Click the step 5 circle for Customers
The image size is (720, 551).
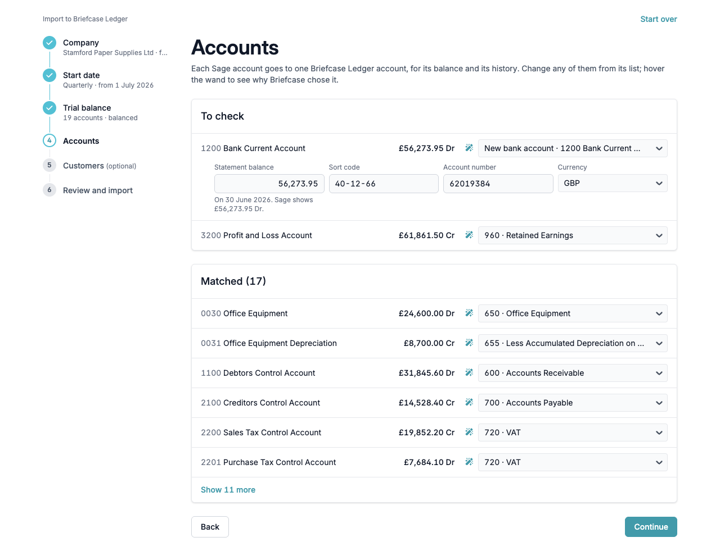pos(49,165)
